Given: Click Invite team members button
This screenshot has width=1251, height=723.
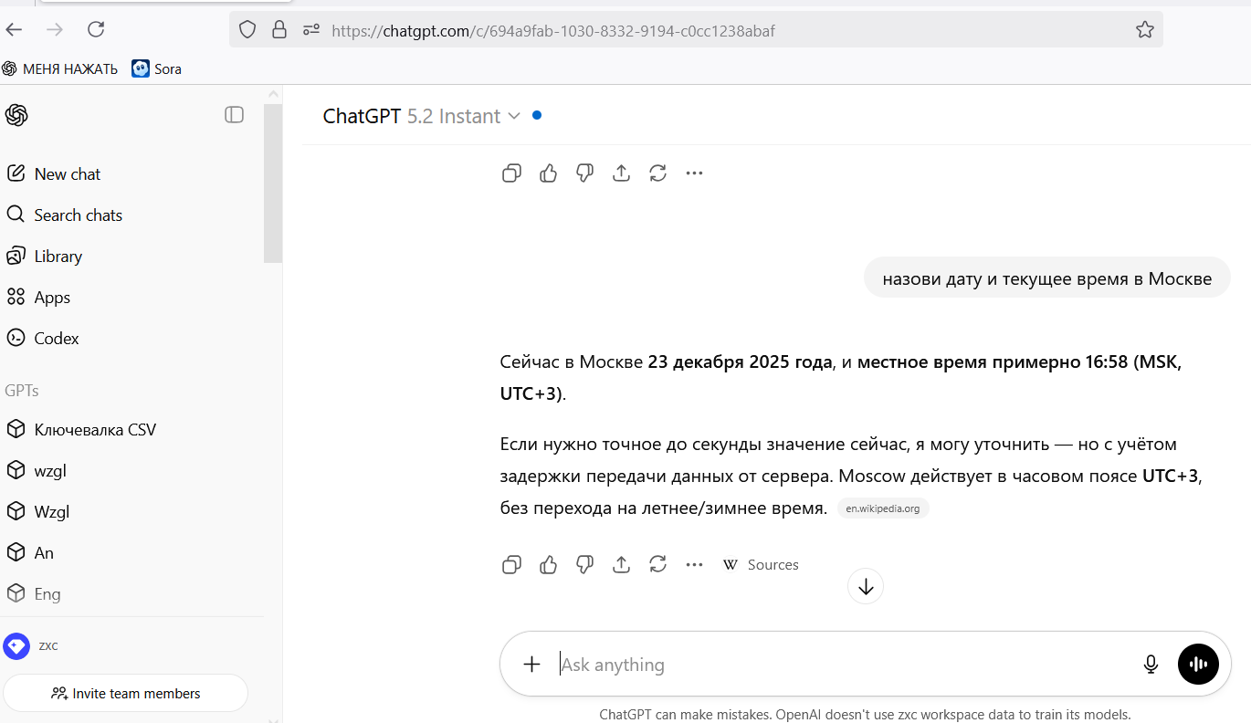Looking at the screenshot, I should [x=126, y=694].
